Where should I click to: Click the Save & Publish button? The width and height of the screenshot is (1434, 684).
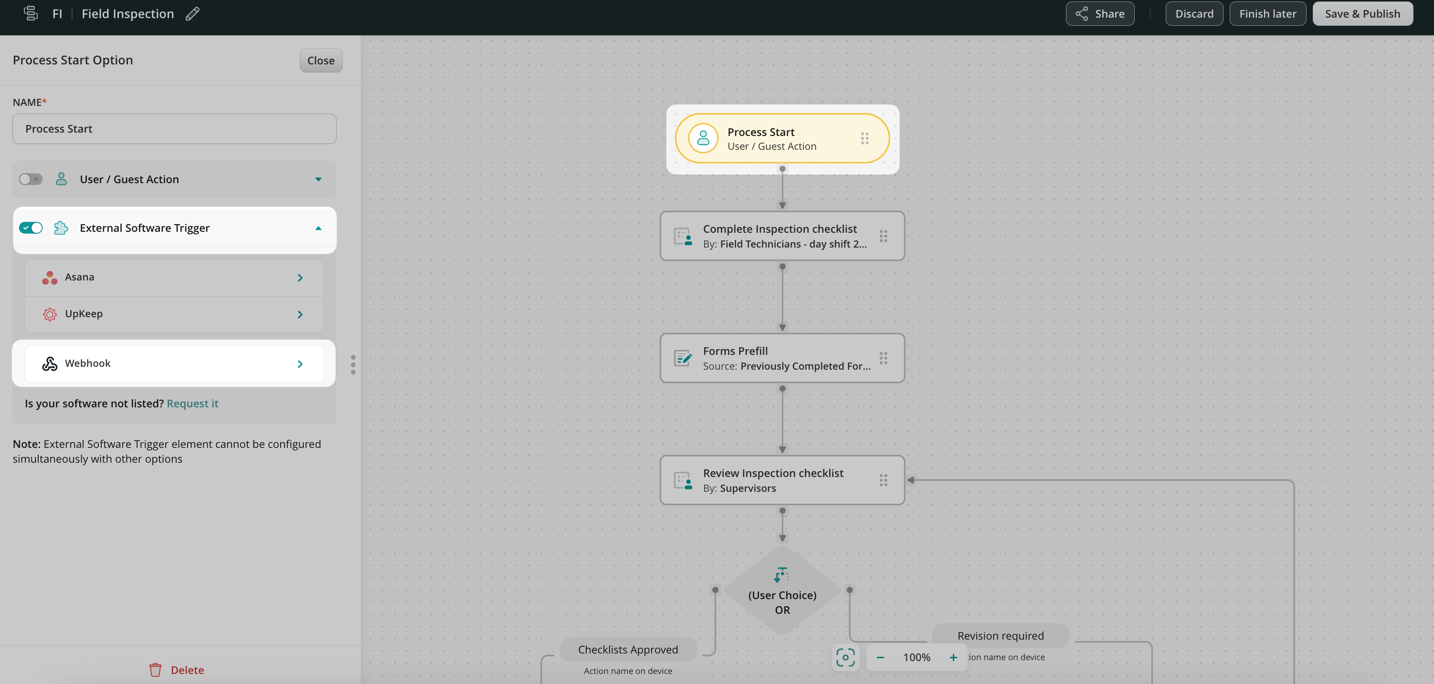tap(1362, 14)
